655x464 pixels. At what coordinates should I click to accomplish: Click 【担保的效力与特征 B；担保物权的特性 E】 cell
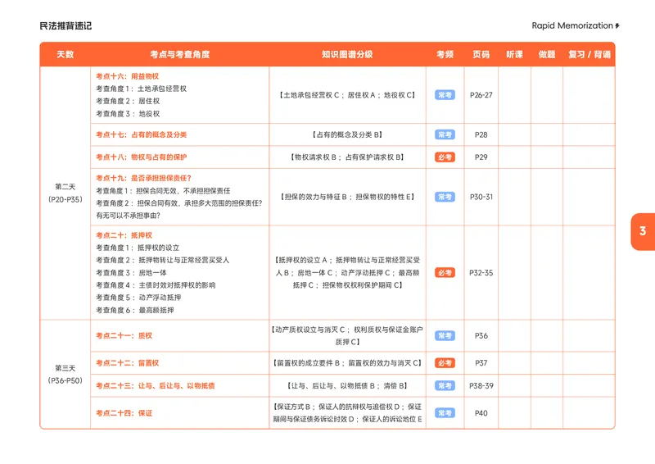[347, 197]
